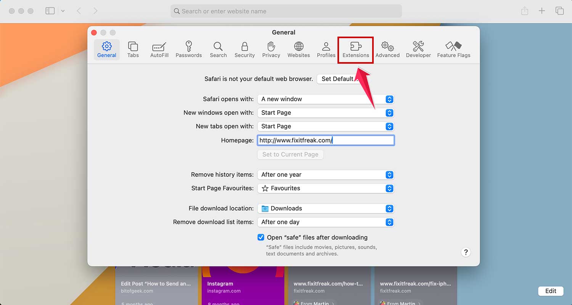
Task: Open the Websites preferences pane
Action: [x=298, y=50]
